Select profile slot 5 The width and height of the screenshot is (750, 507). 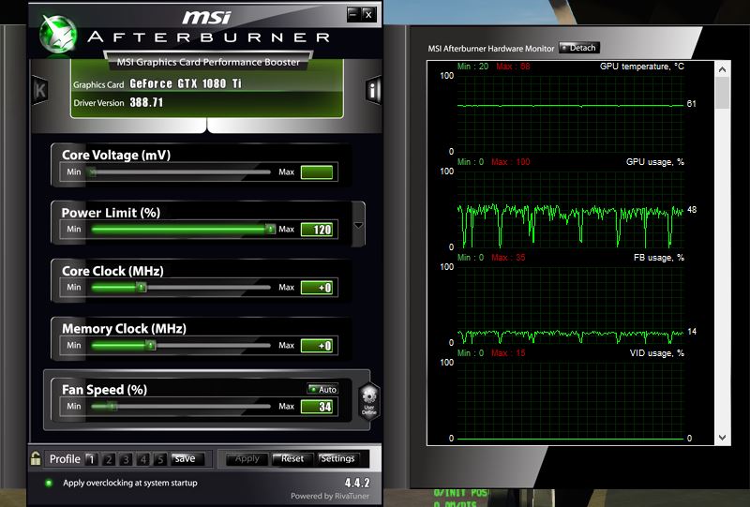tap(160, 459)
